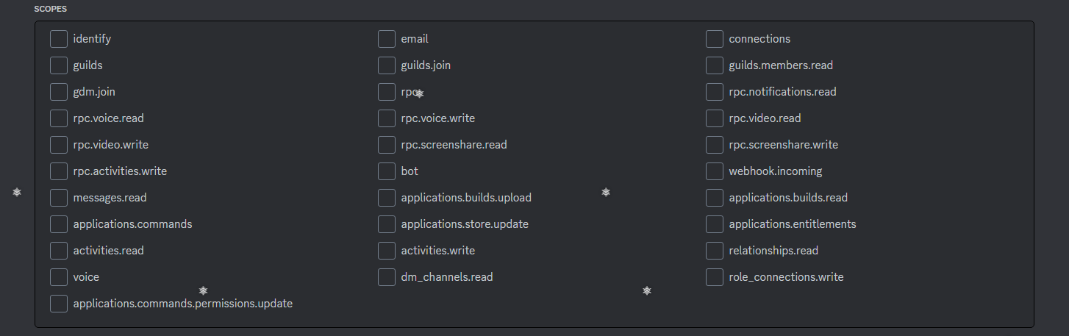The height and width of the screenshot is (336, 1069).
Task: Check the voice scope checkbox
Action: [x=59, y=277]
